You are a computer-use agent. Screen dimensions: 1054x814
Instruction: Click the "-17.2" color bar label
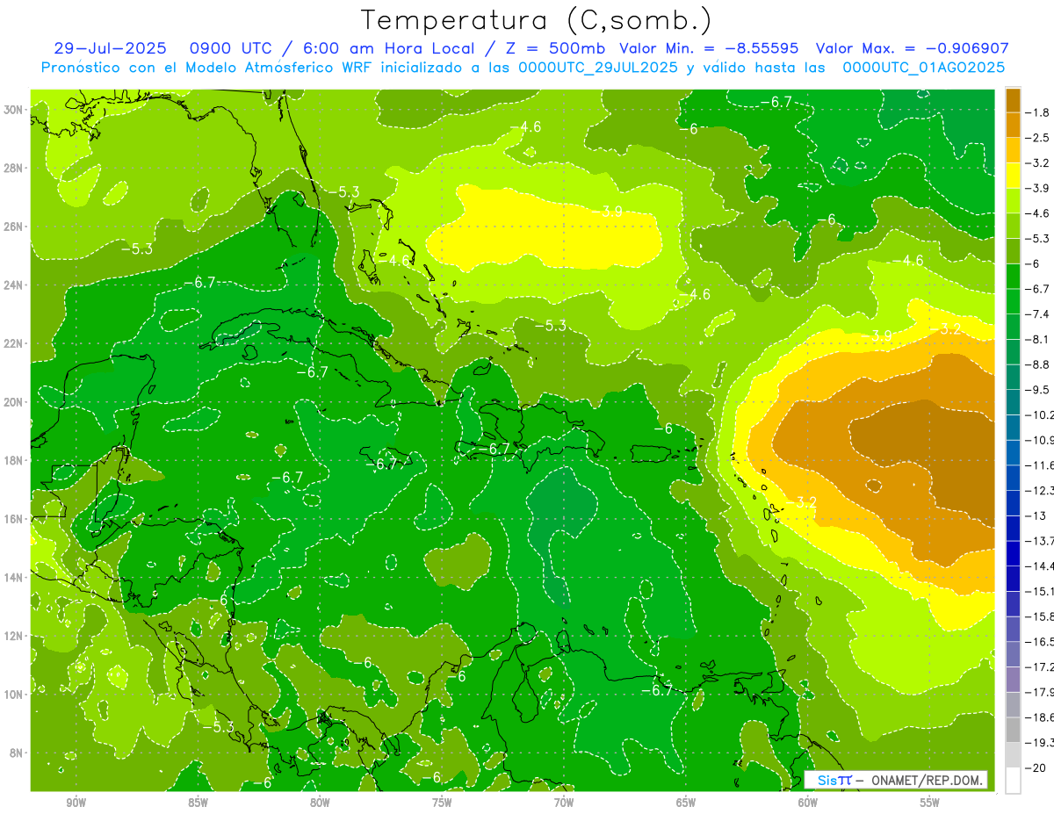pos(1040,666)
